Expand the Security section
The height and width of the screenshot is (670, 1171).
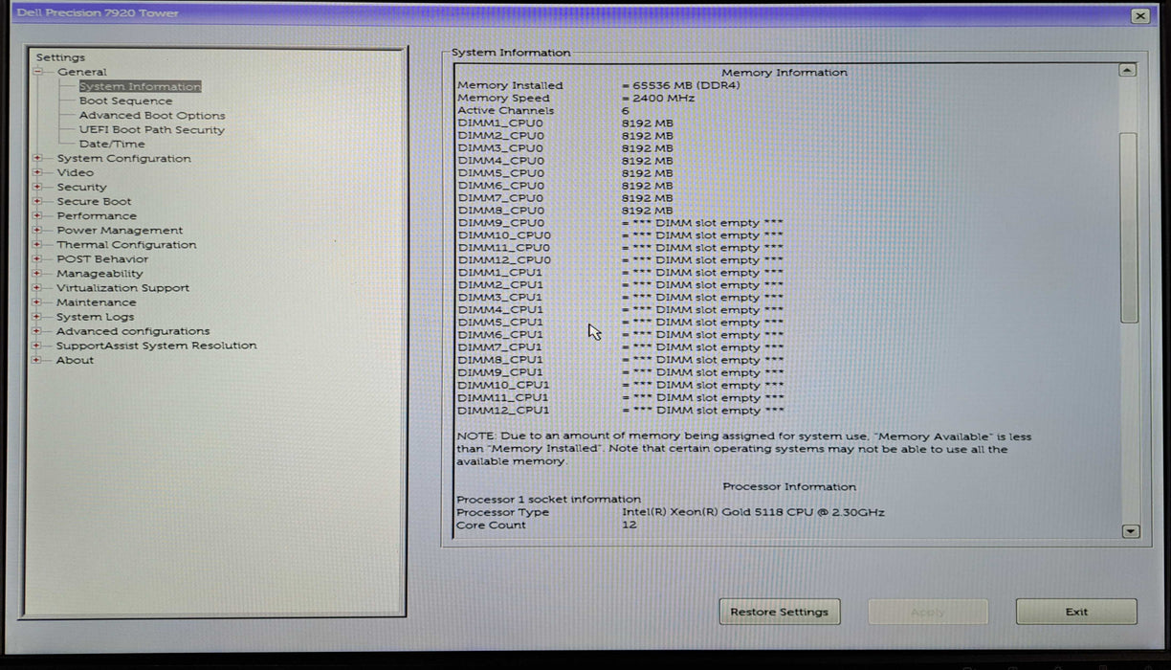(36, 187)
